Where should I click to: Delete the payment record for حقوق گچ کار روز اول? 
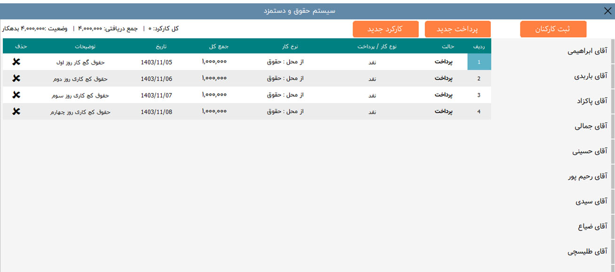tap(17, 62)
